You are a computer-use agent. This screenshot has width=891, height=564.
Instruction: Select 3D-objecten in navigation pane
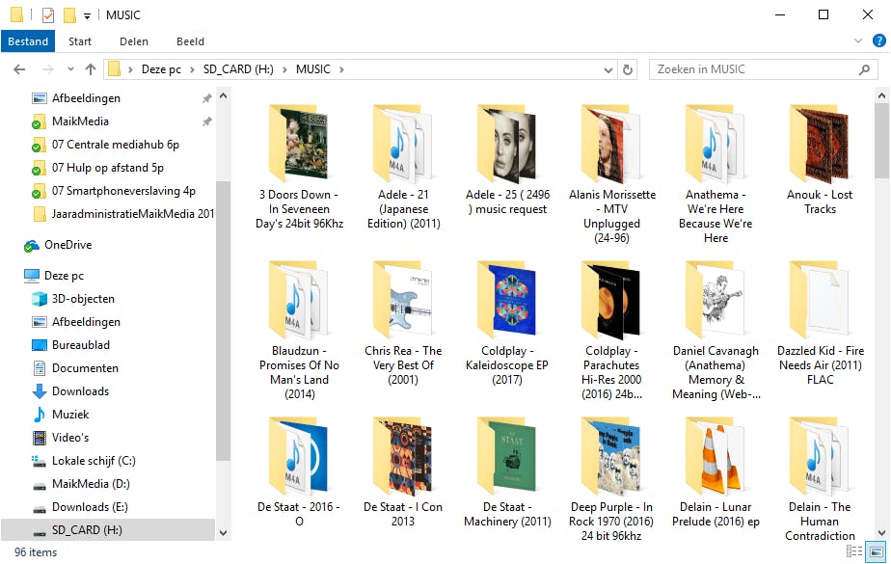(83, 299)
